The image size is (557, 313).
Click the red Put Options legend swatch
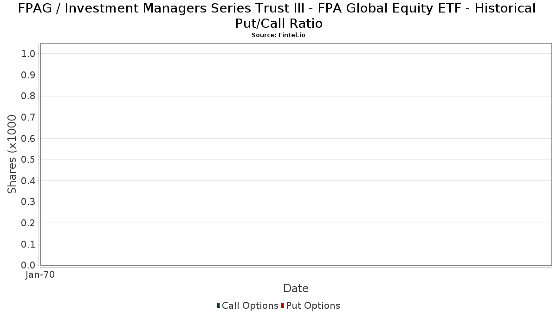(282, 306)
